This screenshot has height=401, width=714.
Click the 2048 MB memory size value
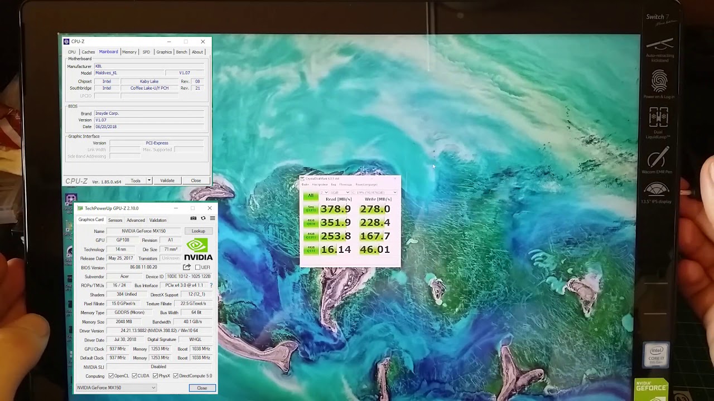click(123, 322)
